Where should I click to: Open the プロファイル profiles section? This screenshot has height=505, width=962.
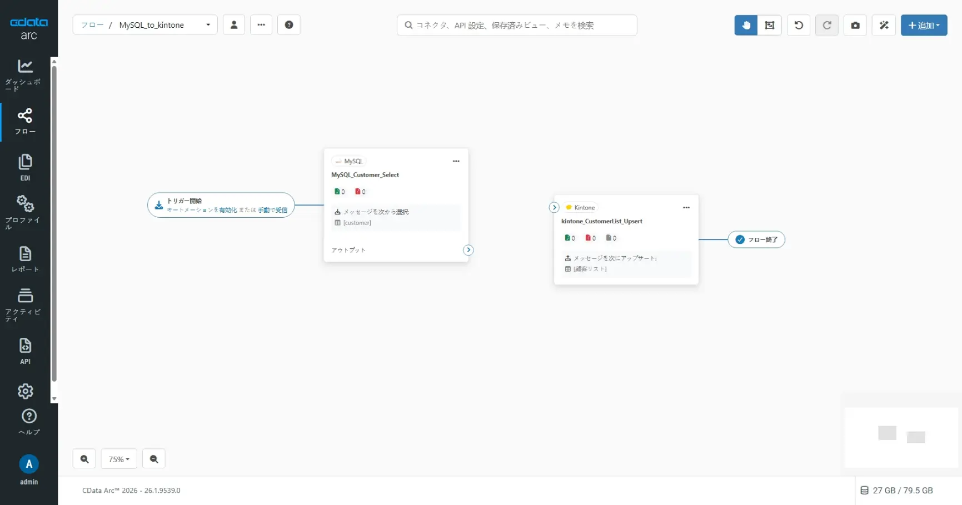pos(25,212)
